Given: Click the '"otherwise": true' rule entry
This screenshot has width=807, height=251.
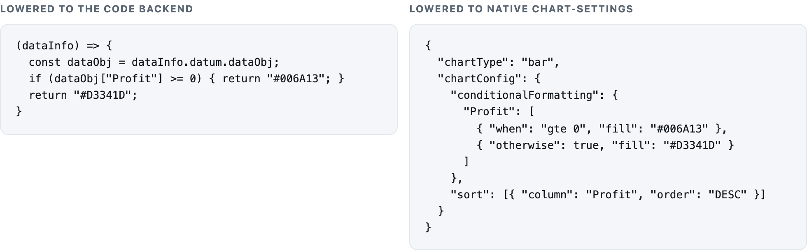Looking at the screenshot, I should 543,145.
